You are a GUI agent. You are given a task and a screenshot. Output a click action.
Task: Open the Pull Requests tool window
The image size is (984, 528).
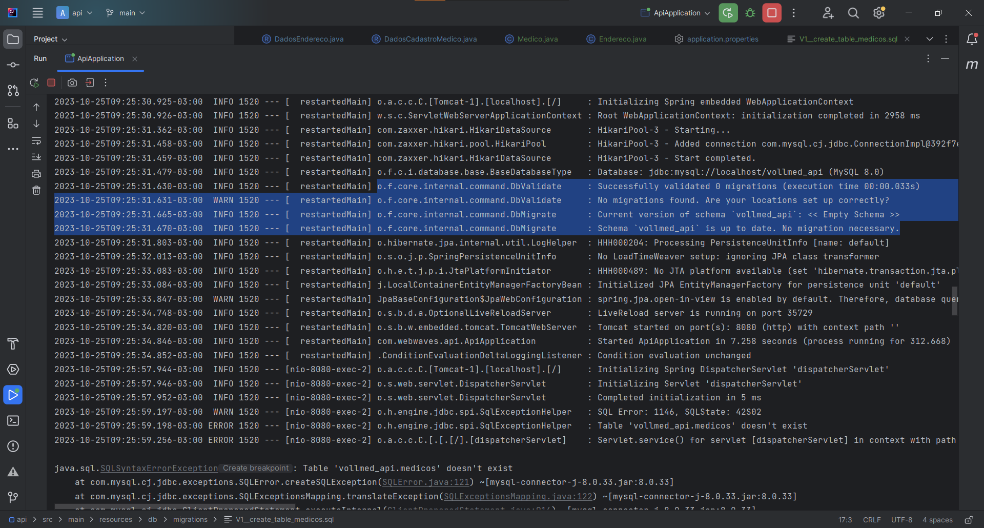13,91
